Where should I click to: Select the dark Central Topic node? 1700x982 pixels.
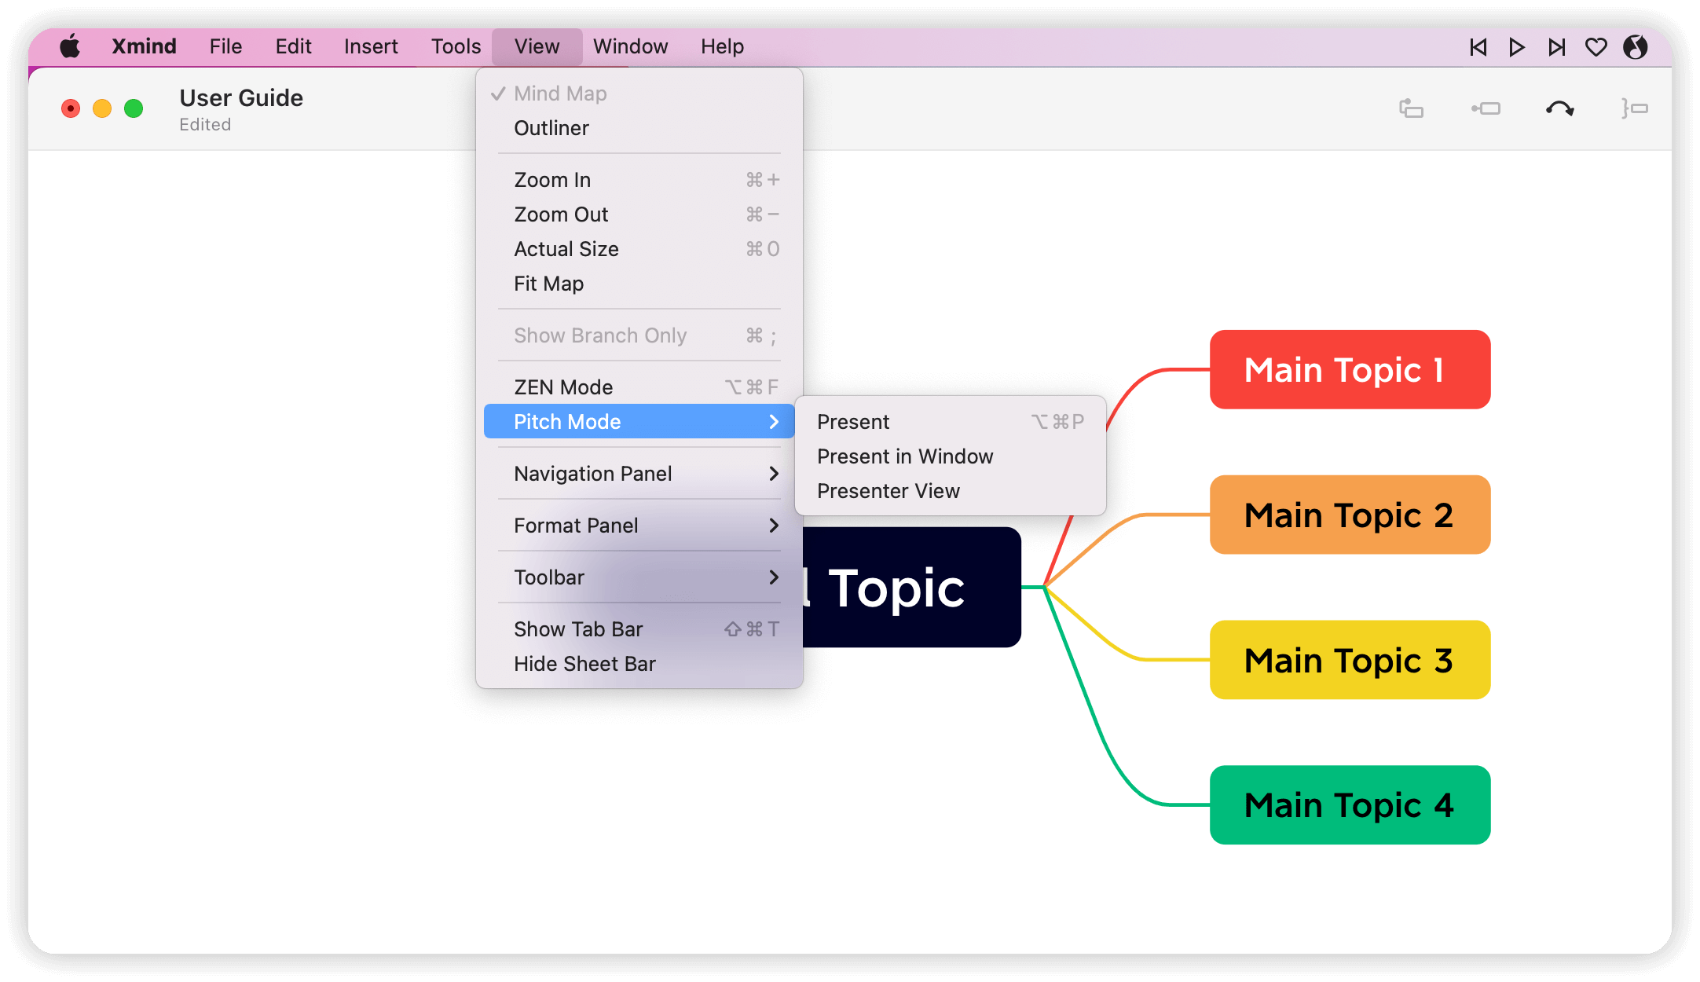(911, 588)
